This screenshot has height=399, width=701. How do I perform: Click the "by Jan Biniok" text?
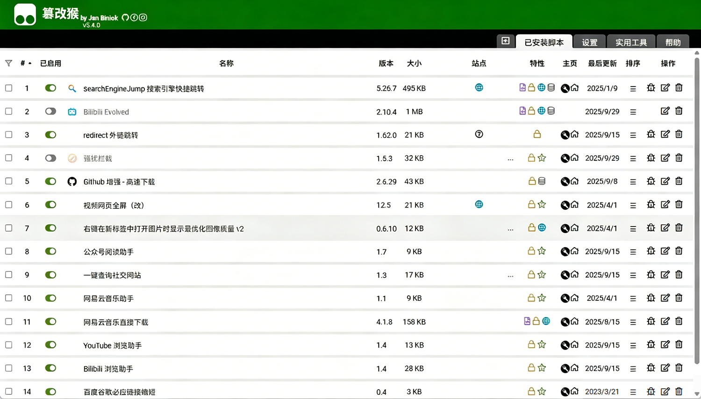coord(99,18)
